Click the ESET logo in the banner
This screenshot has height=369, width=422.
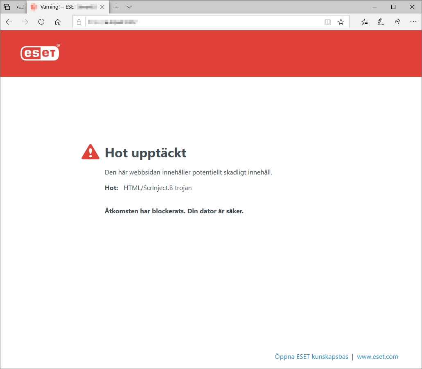(x=40, y=53)
